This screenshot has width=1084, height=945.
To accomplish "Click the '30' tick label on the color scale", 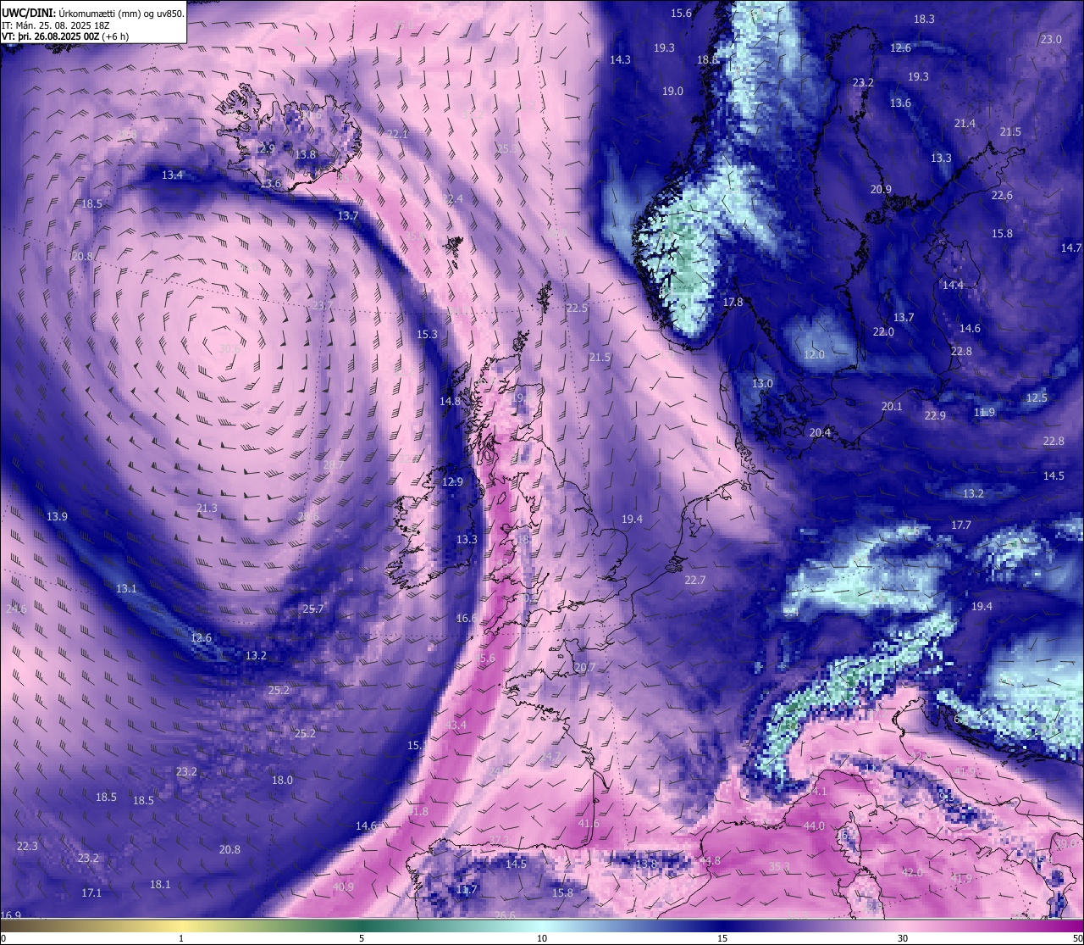I will 903,939.
